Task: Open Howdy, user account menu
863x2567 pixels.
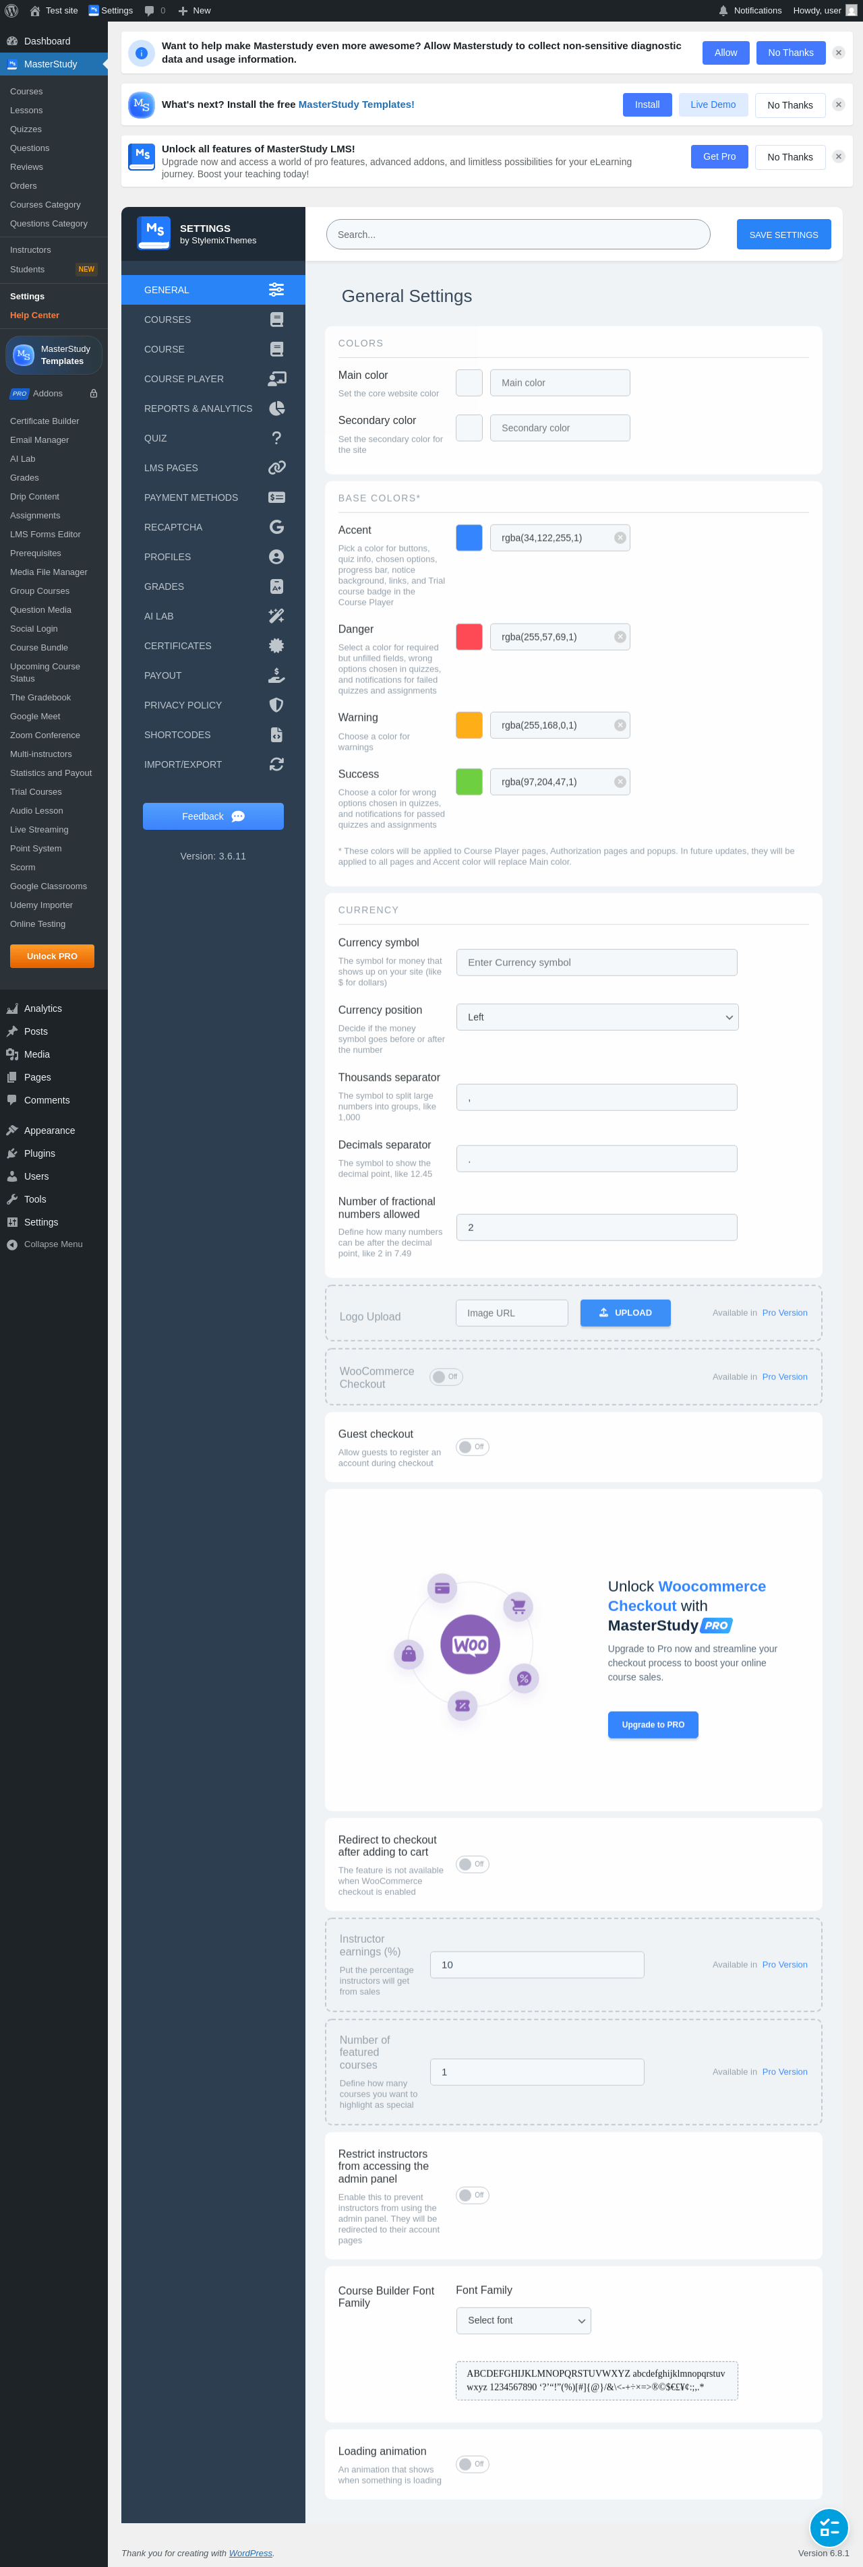Action: (824, 10)
